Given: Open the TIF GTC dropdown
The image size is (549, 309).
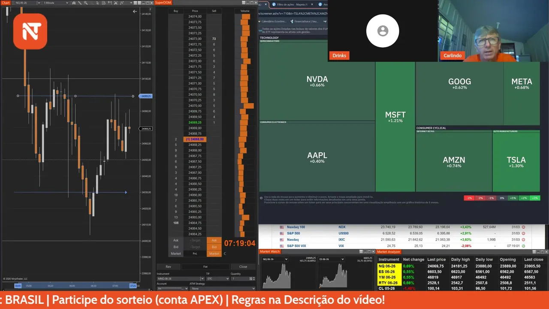Looking at the screenshot, I should point(218,279).
